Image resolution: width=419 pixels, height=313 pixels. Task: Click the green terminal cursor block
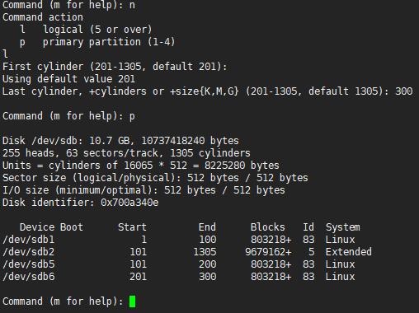[x=132, y=301]
